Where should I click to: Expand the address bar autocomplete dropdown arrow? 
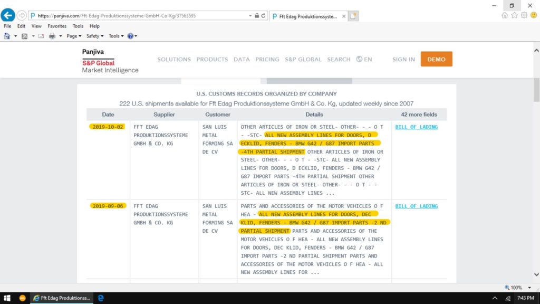click(250, 15)
